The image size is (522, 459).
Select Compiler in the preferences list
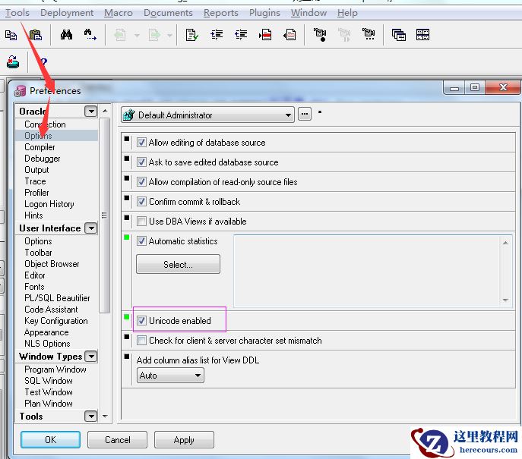coord(40,147)
